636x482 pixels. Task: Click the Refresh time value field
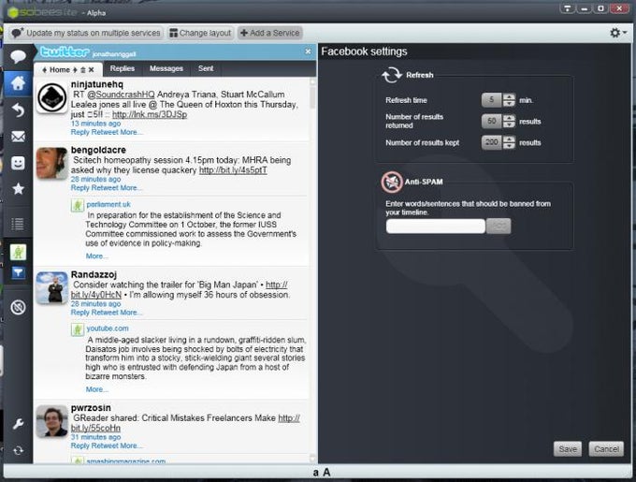pyautogui.click(x=492, y=100)
